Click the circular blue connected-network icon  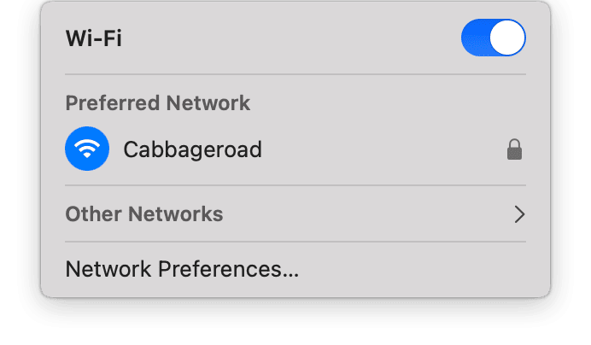pyautogui.click(x=87, y=149)
